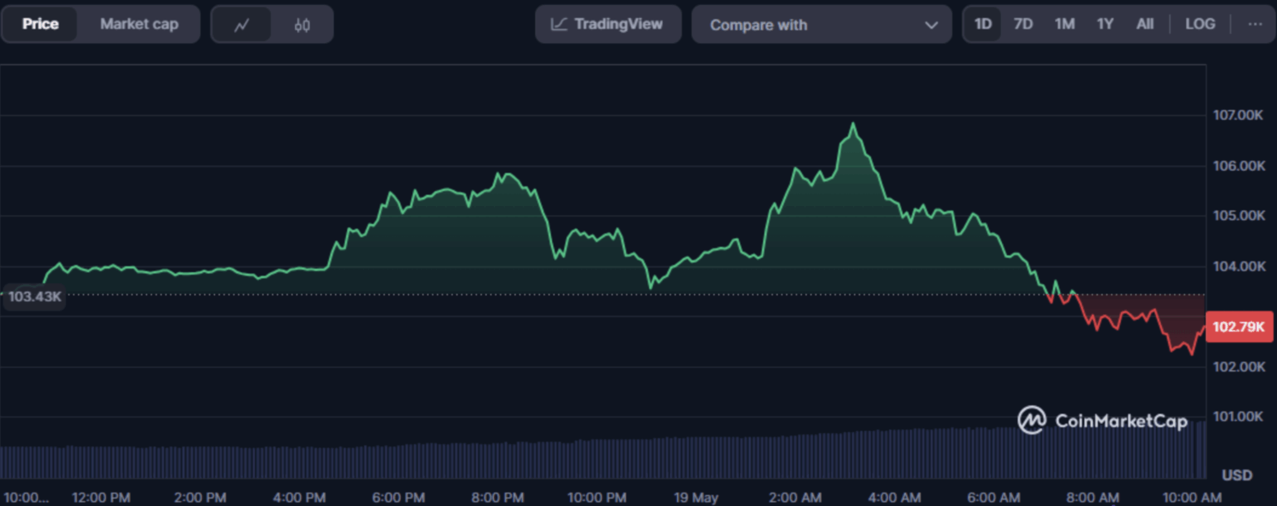
Task: Toggle LOG scale on chart
Action: pyautogui.click(x=1200, y=24)
